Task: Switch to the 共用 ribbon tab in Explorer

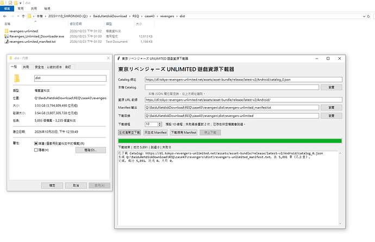Action: click(34, 9)
